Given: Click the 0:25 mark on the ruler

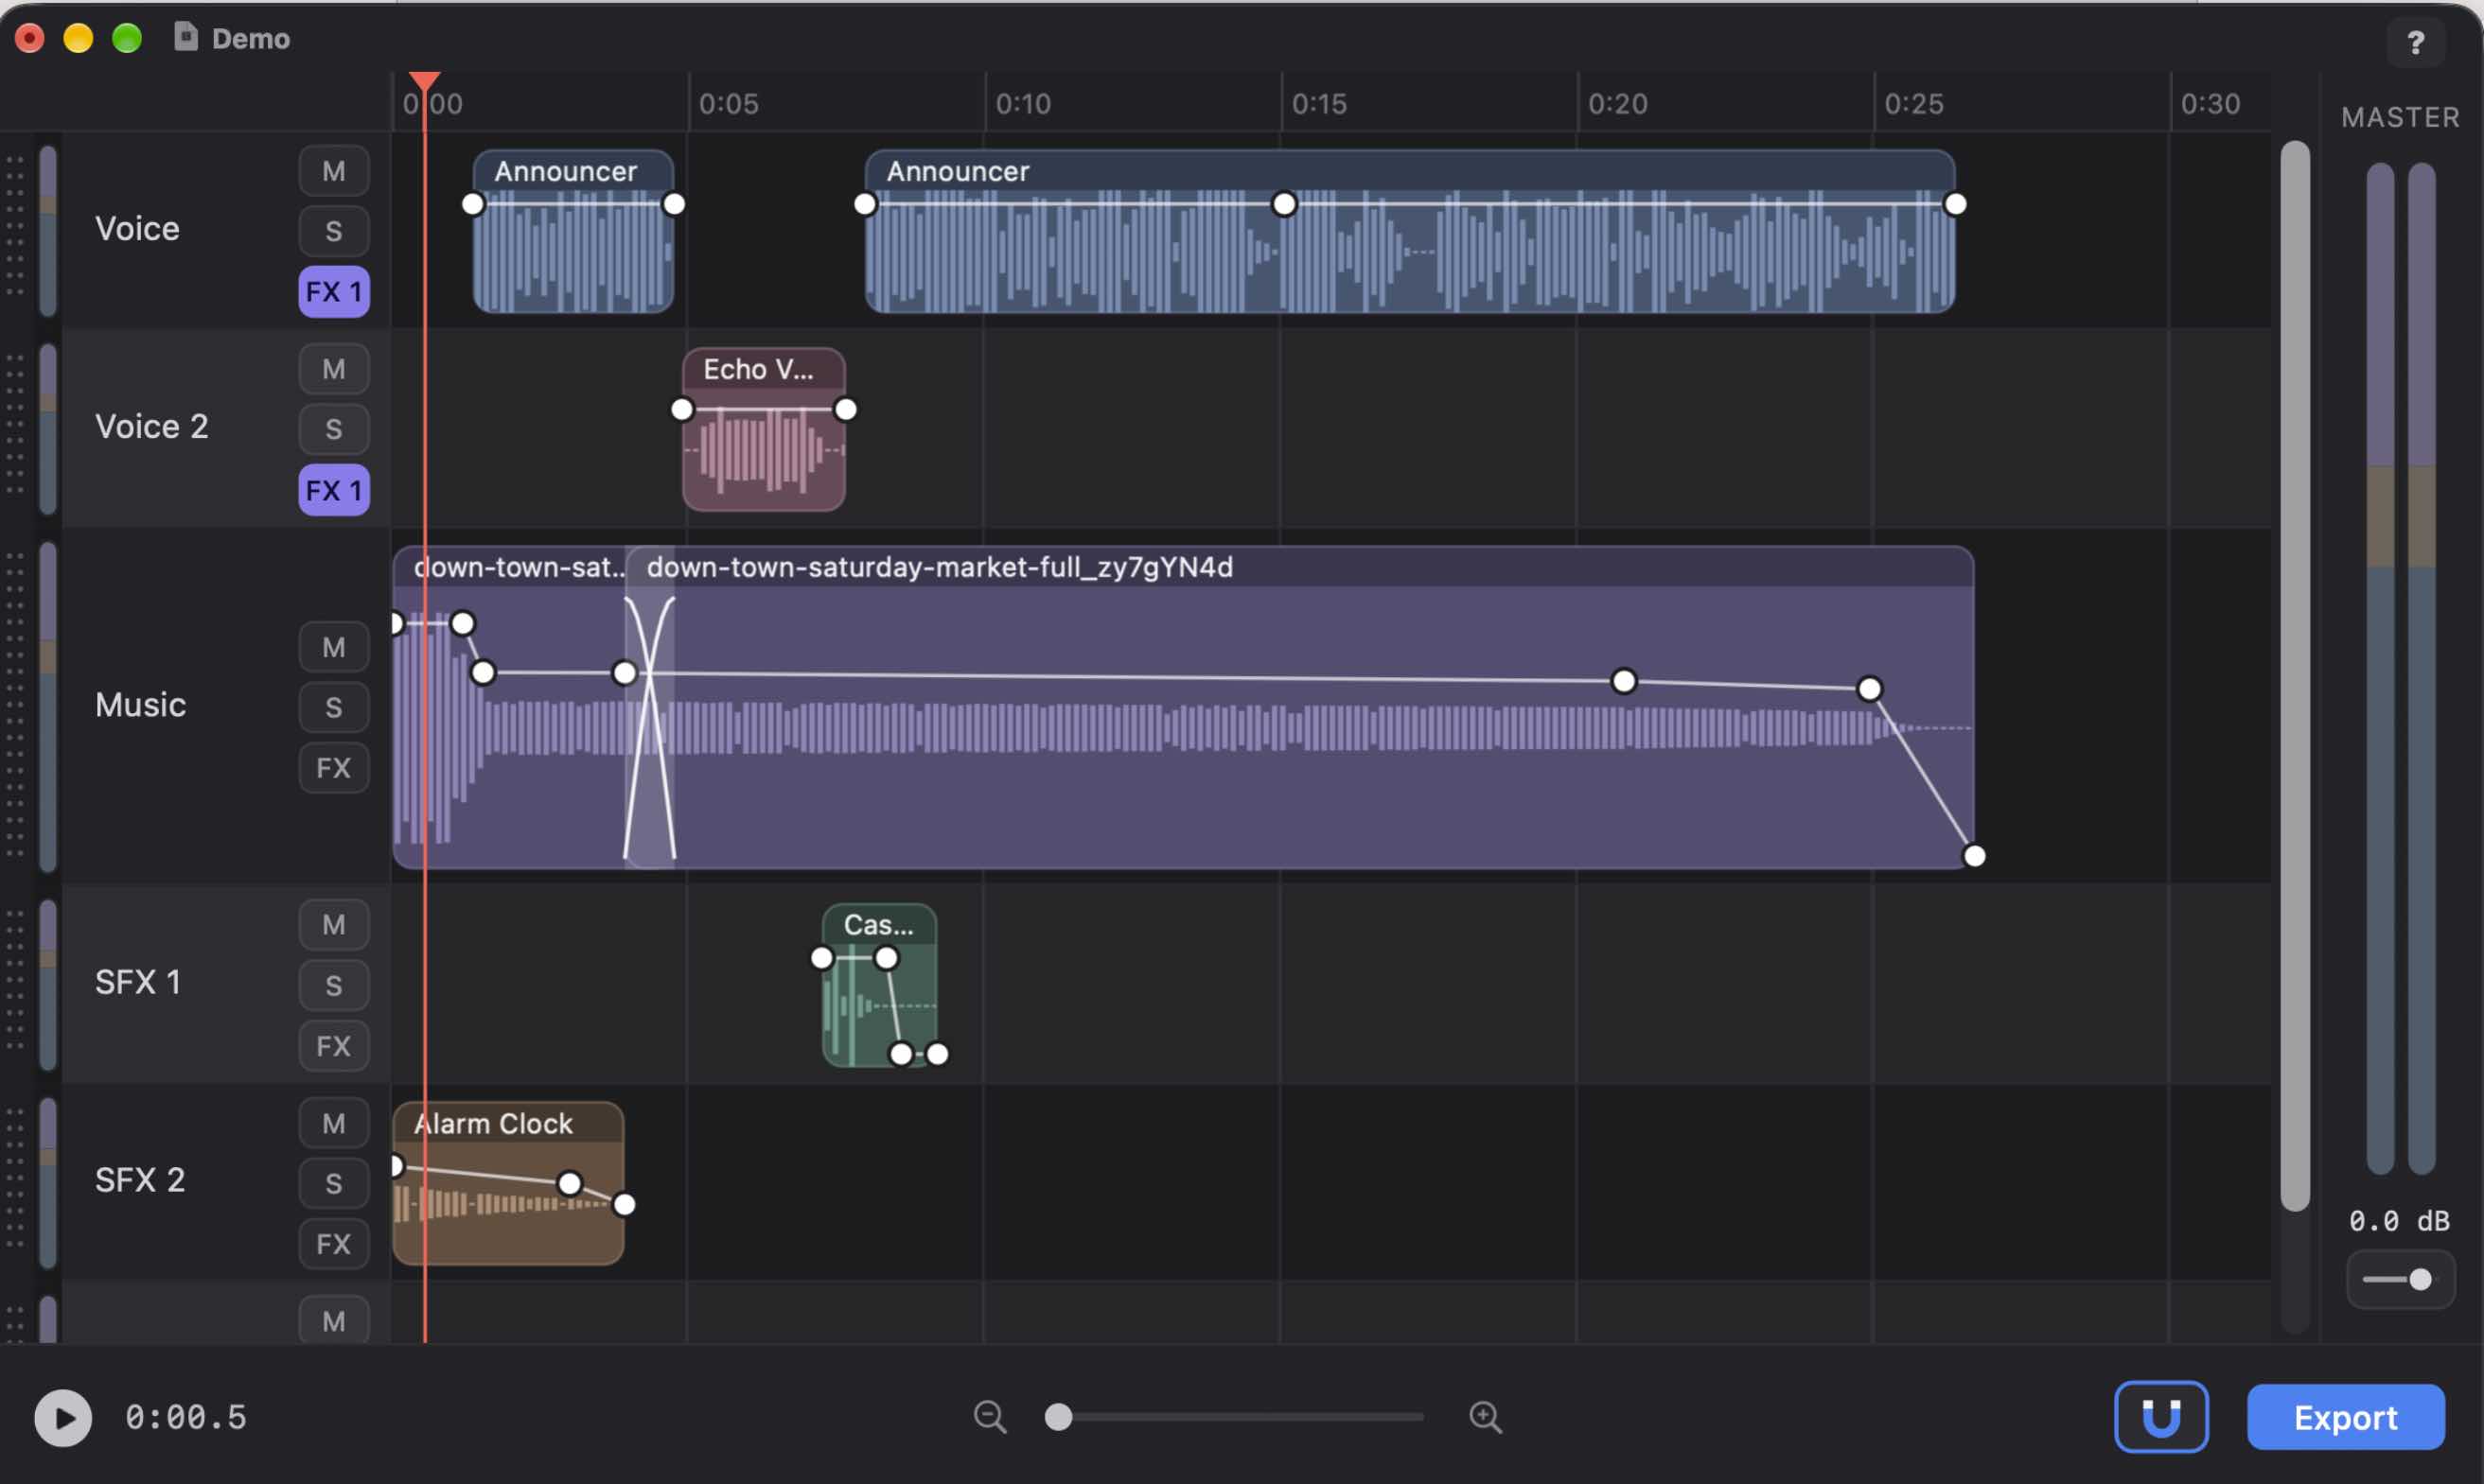Looking at the screenshot, I should 1912,104.
